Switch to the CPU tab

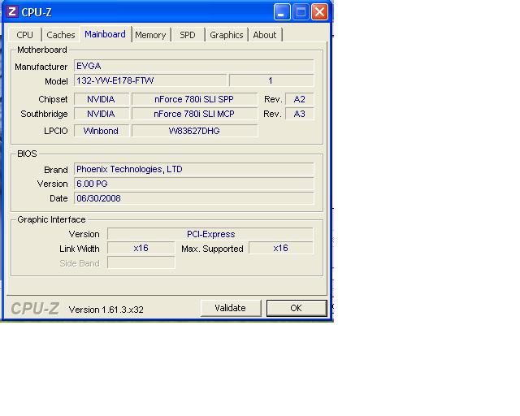[x=25, y=35]
